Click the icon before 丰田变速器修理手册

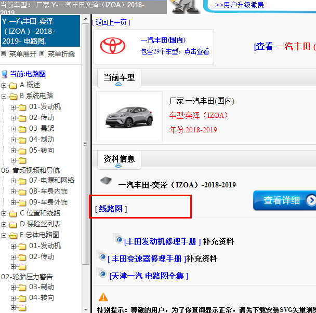[101, 256]
